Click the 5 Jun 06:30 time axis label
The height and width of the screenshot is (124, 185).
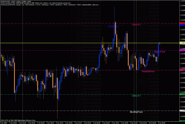pyautogui.click(x=97, y=123)
